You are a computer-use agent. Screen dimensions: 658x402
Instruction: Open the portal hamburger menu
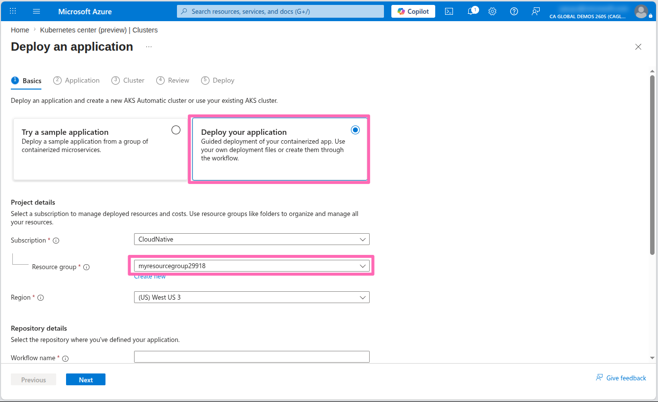pos(36,11)
